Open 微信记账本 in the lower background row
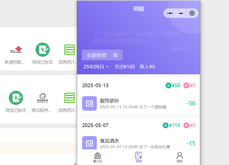This screenshot has width=229, height=165. [x=16, y=102]
